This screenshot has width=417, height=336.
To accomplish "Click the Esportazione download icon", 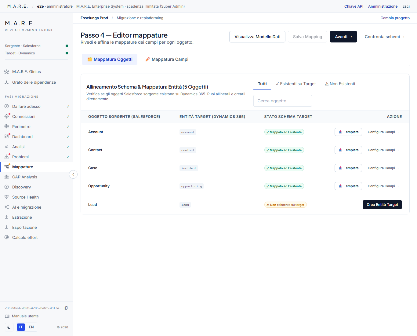I will tap(6, 227).
